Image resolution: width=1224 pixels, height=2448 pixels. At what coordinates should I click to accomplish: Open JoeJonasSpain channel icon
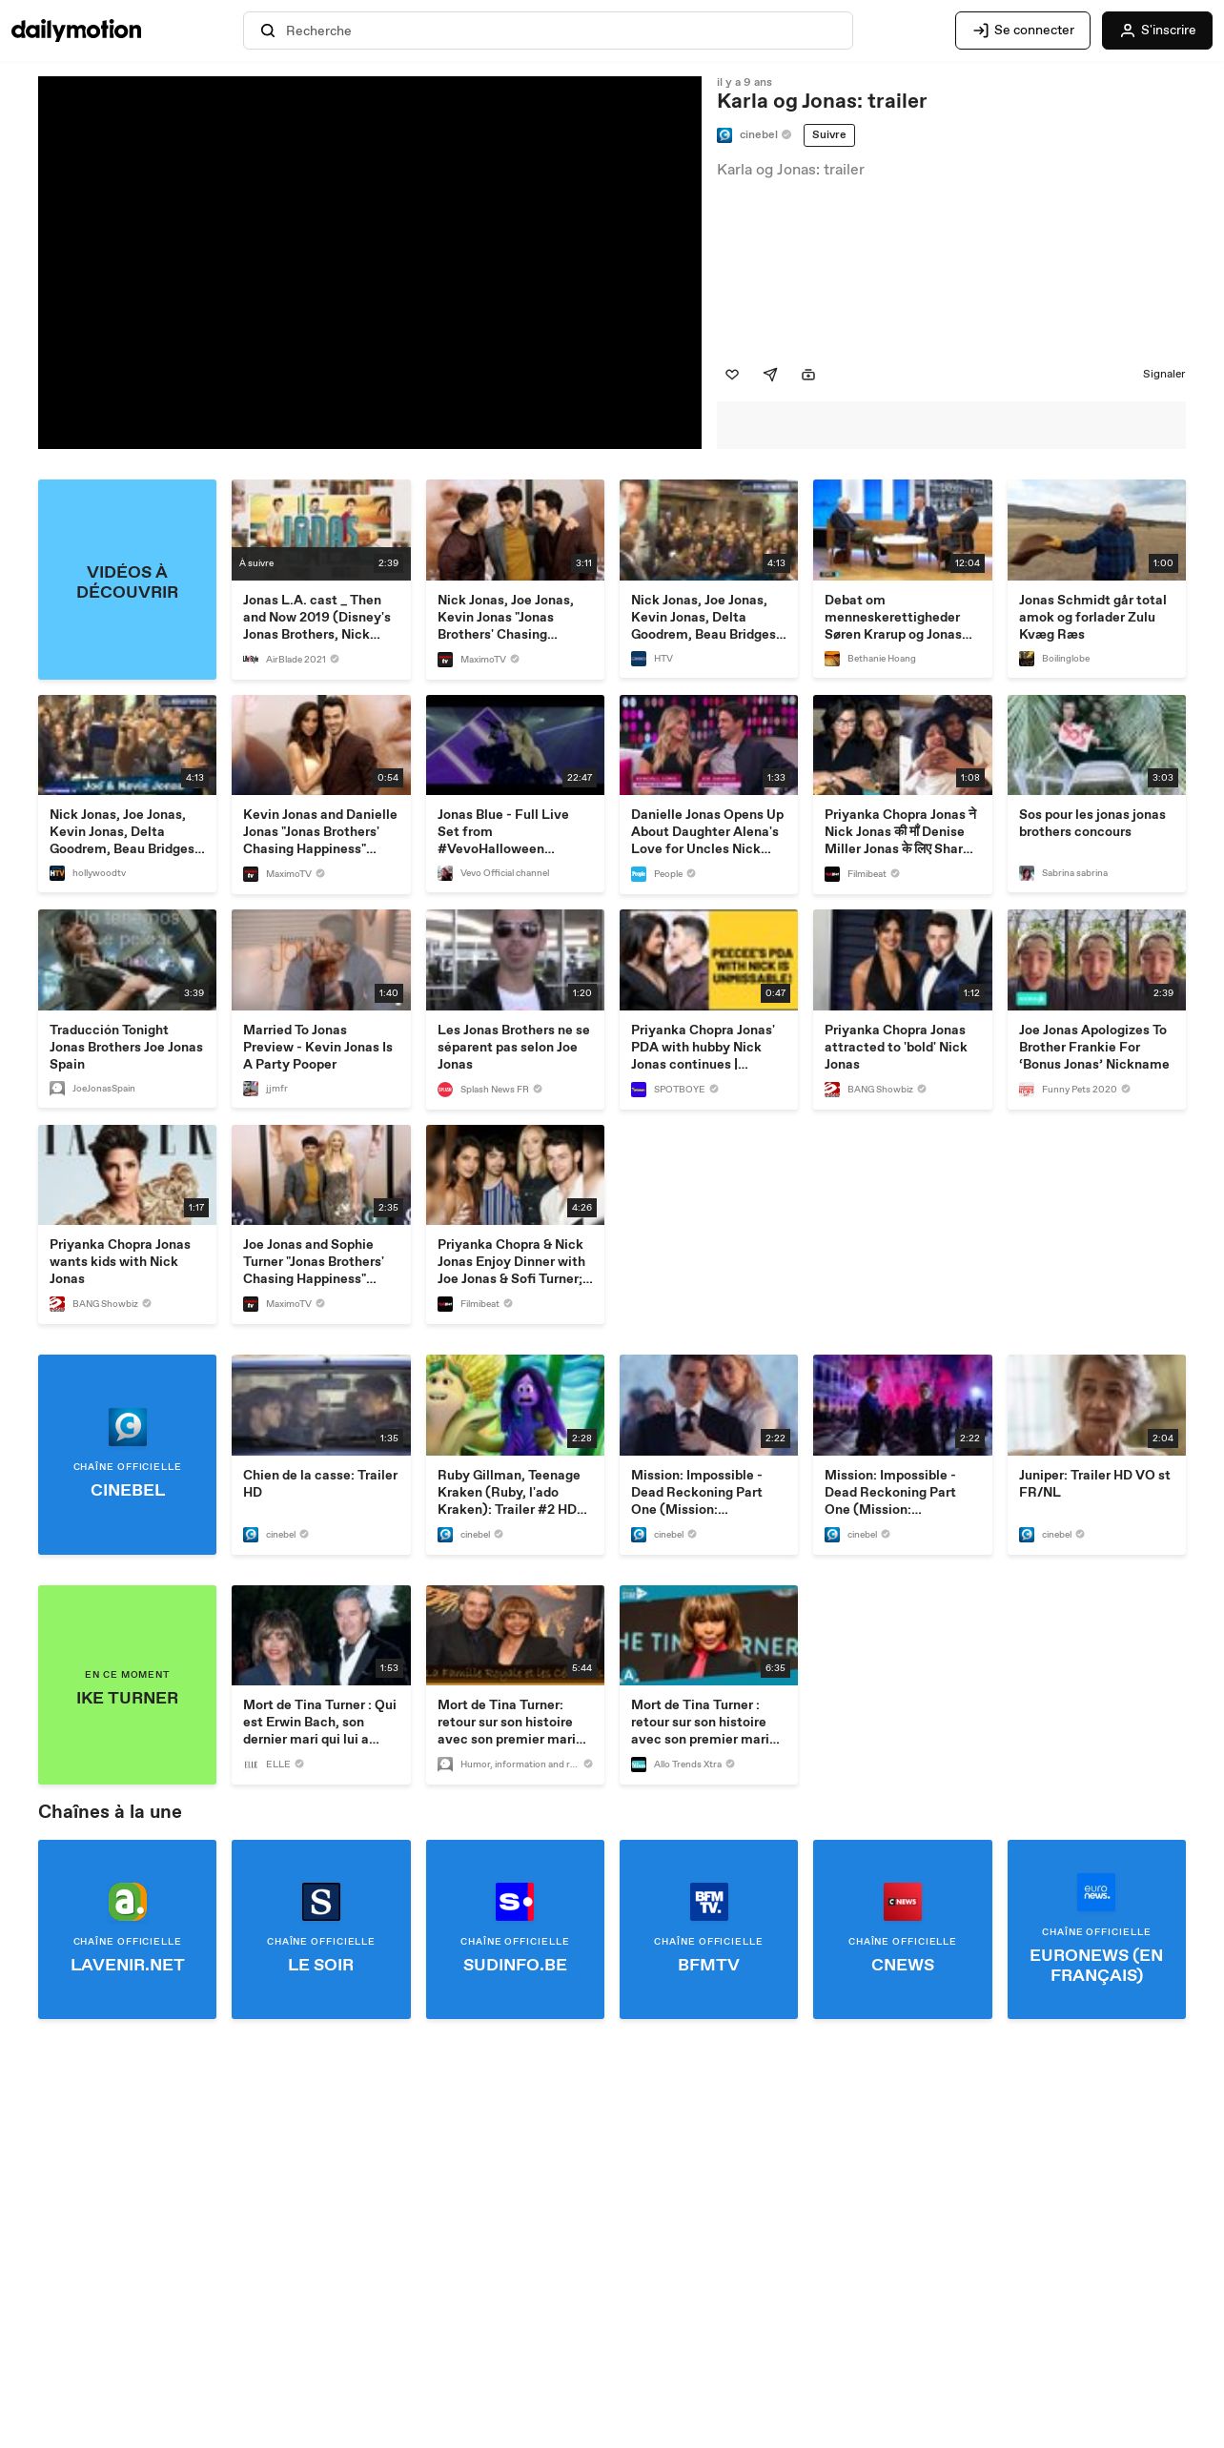point(57,1089)
